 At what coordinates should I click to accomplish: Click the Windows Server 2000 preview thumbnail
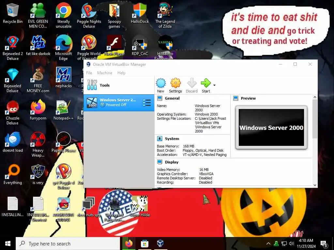[x=271, y=127]
